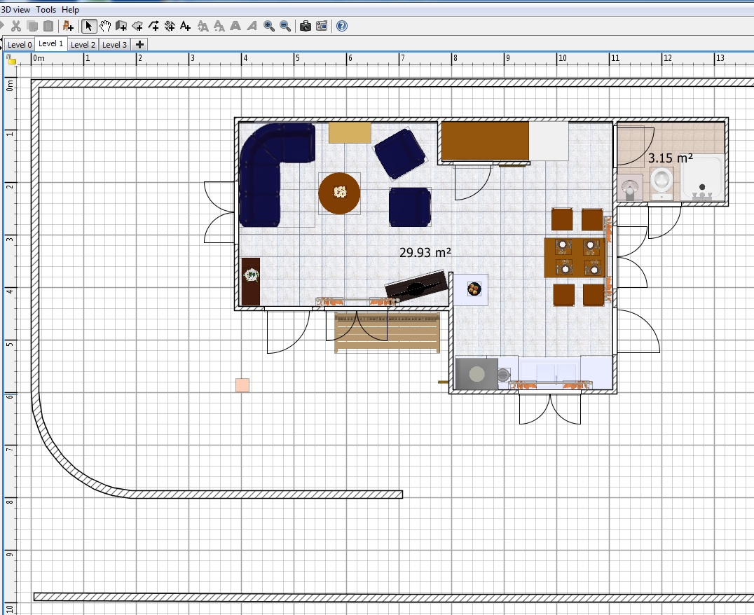Open Create photo camera icon
Image resolution: width=754 pixels, height=615 pixels.
click(306, 26)
